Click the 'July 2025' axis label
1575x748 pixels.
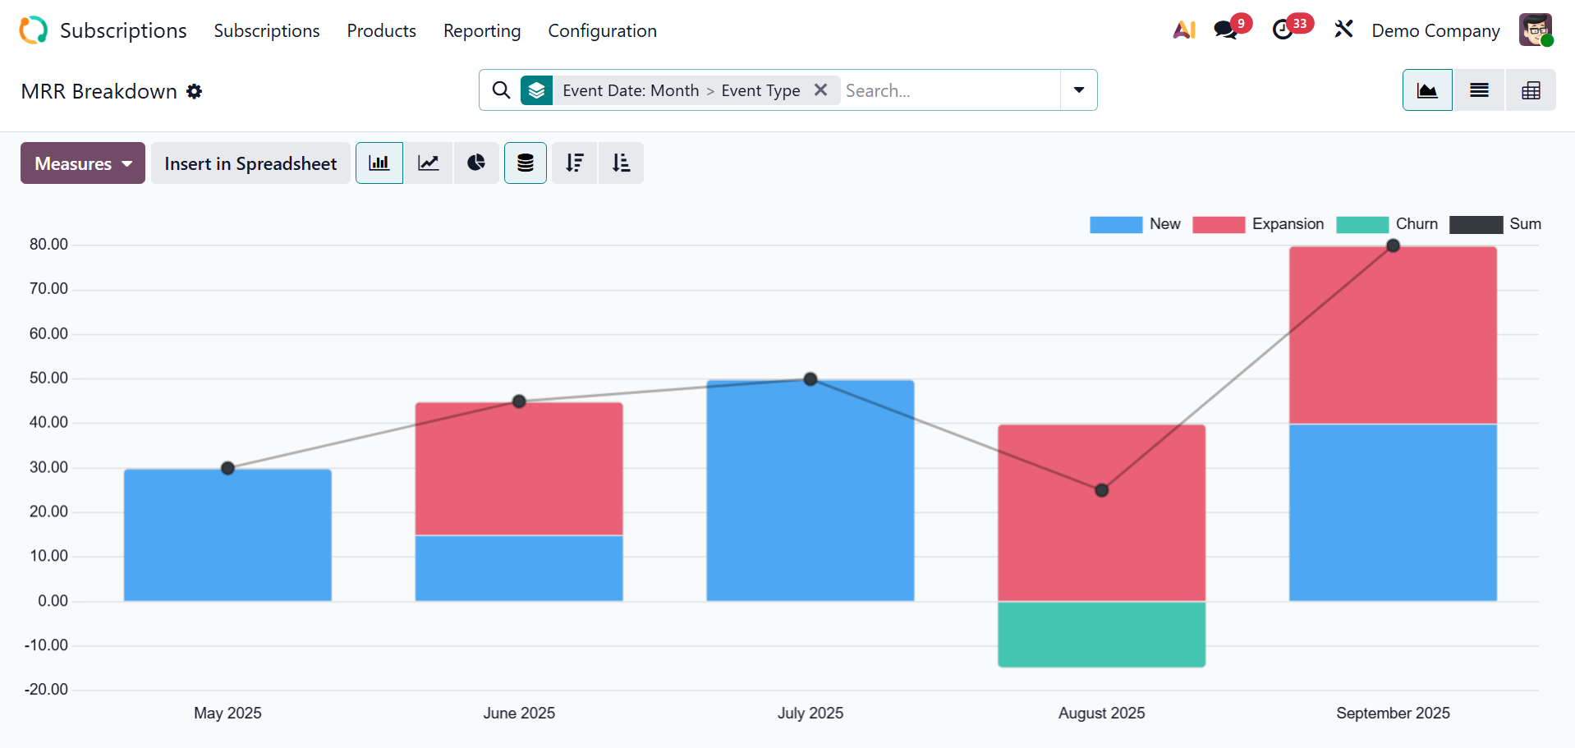pos(810,714)
